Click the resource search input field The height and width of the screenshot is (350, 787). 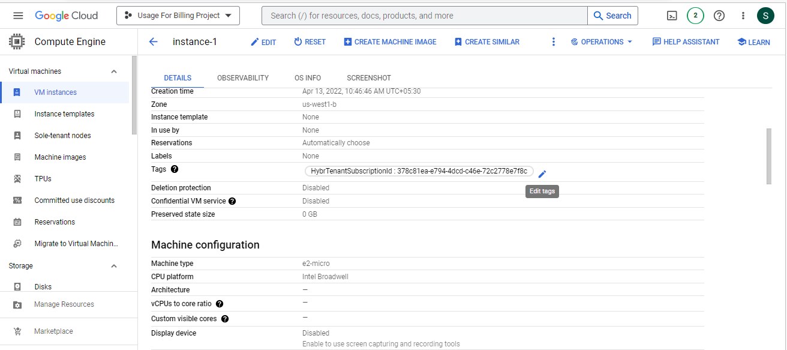pos(424,16)
